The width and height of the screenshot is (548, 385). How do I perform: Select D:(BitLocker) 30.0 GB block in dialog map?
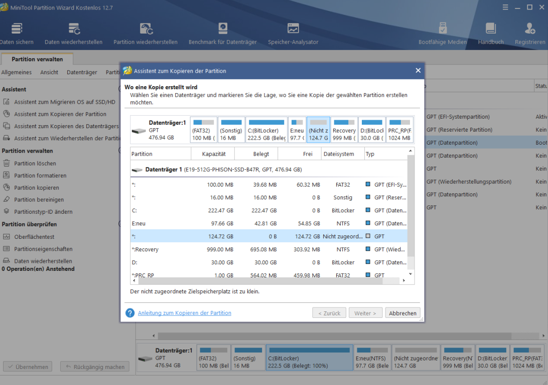pyautogui.click(x=372, y=130)
